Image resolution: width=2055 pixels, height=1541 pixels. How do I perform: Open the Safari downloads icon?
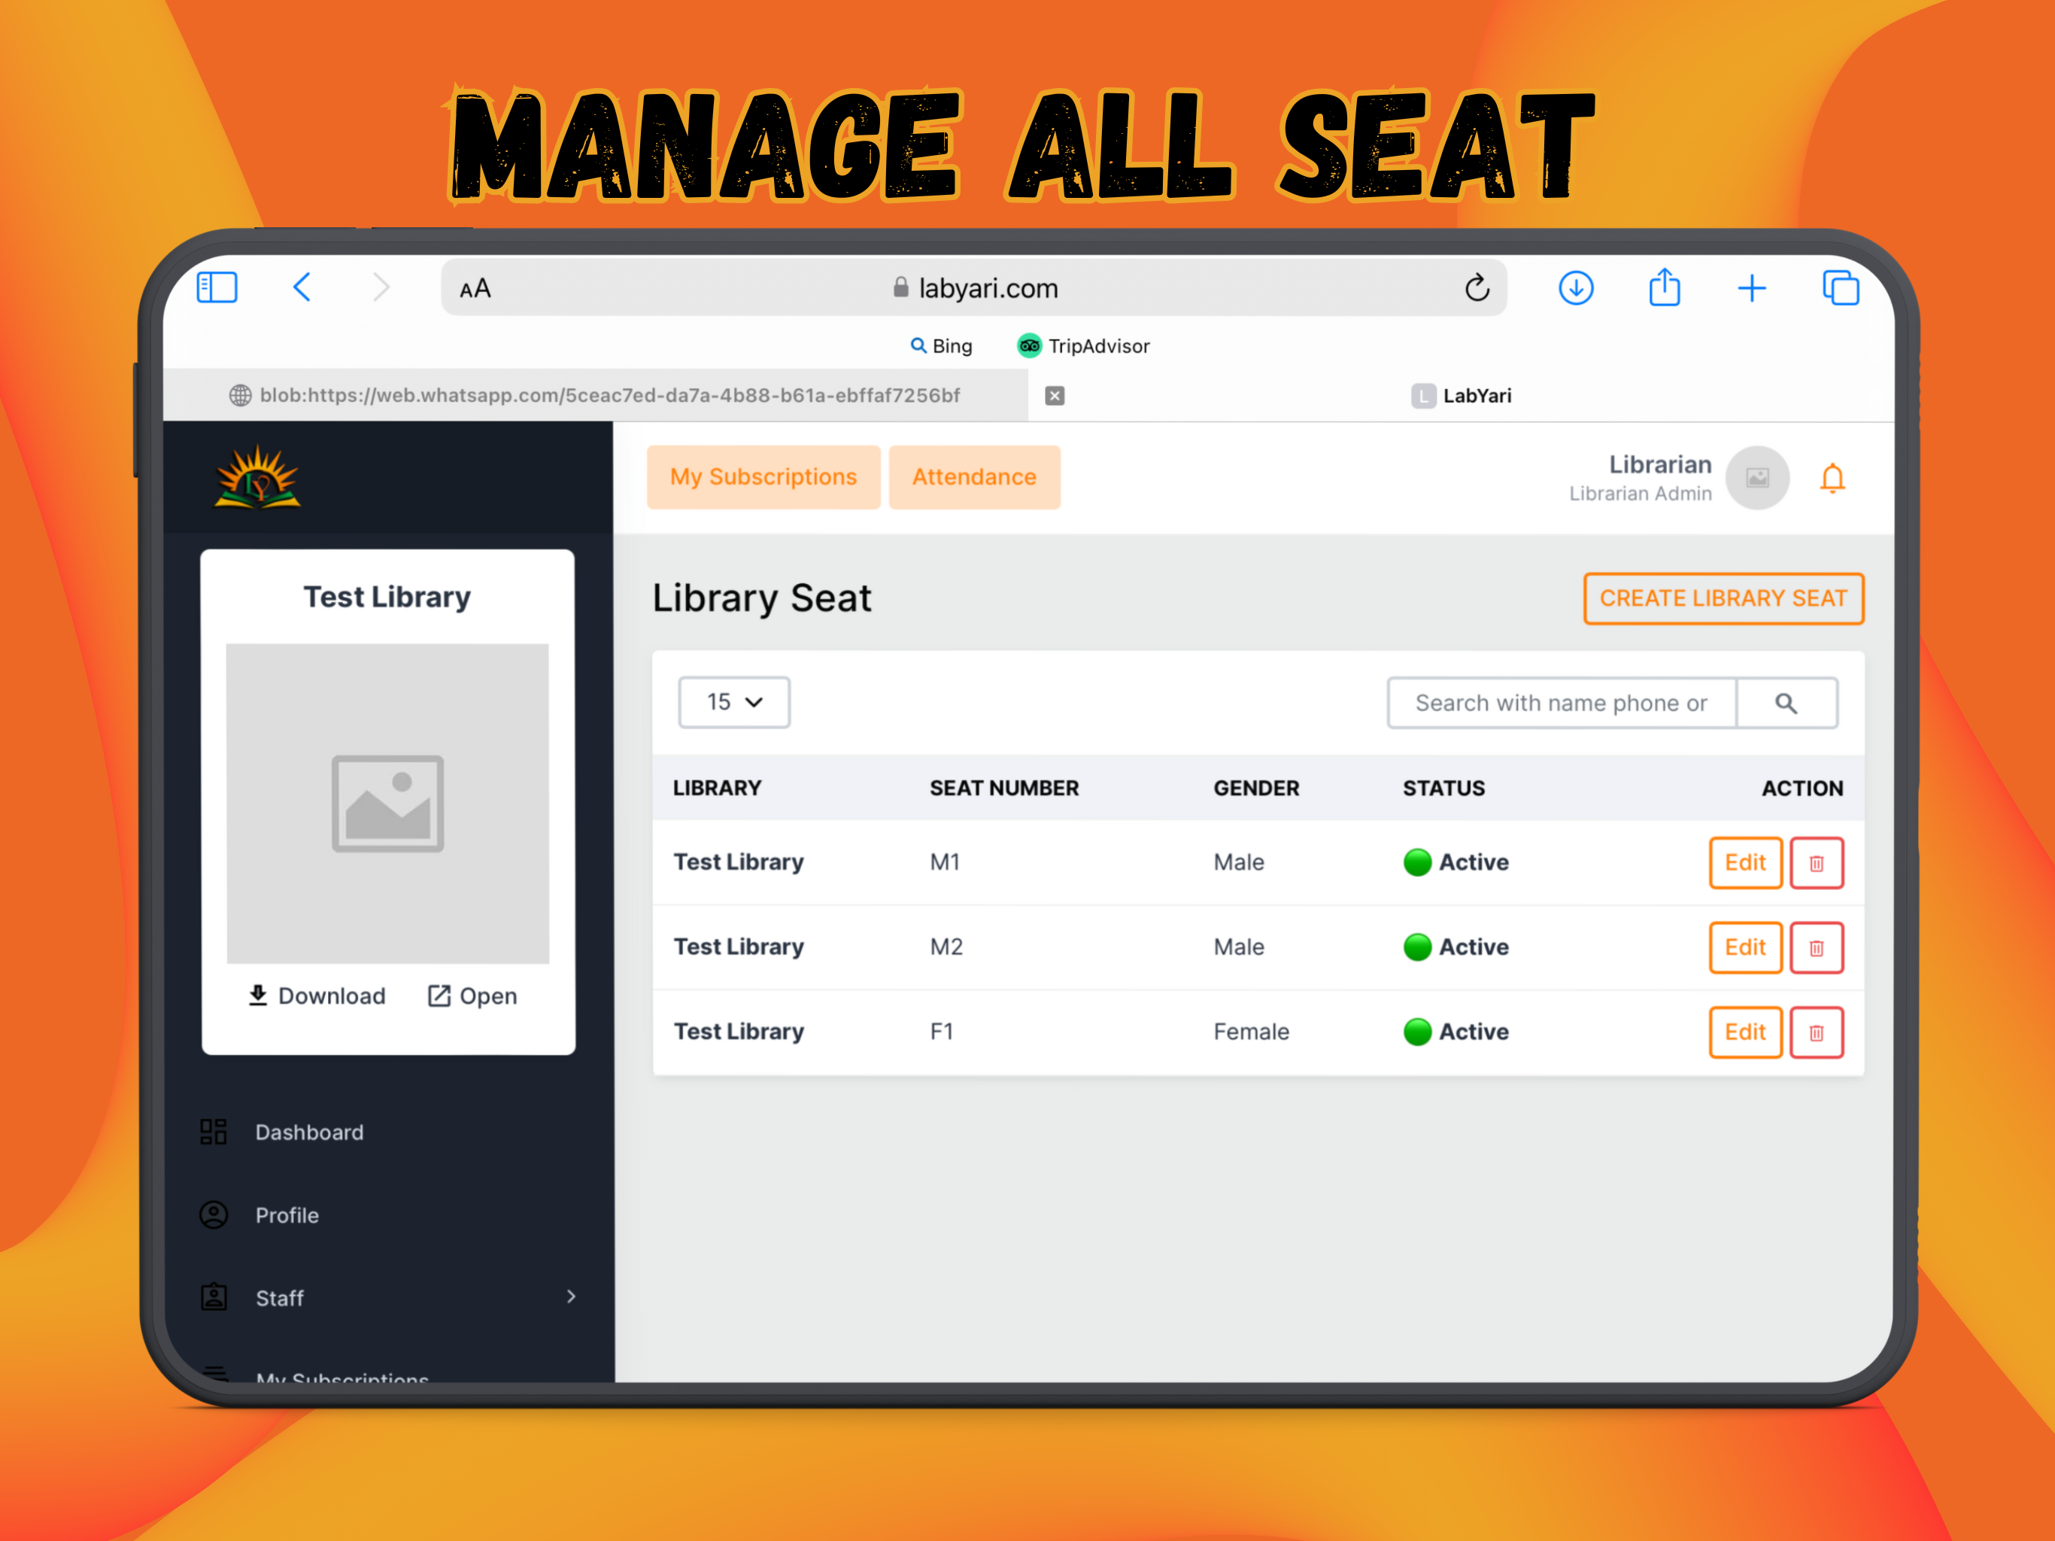[1576, 288]
